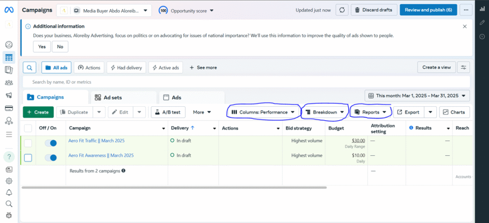Open the ad account selector dropdown
Image resolution: width=489 pixels, height=223 pixels.
coord(104,10)
